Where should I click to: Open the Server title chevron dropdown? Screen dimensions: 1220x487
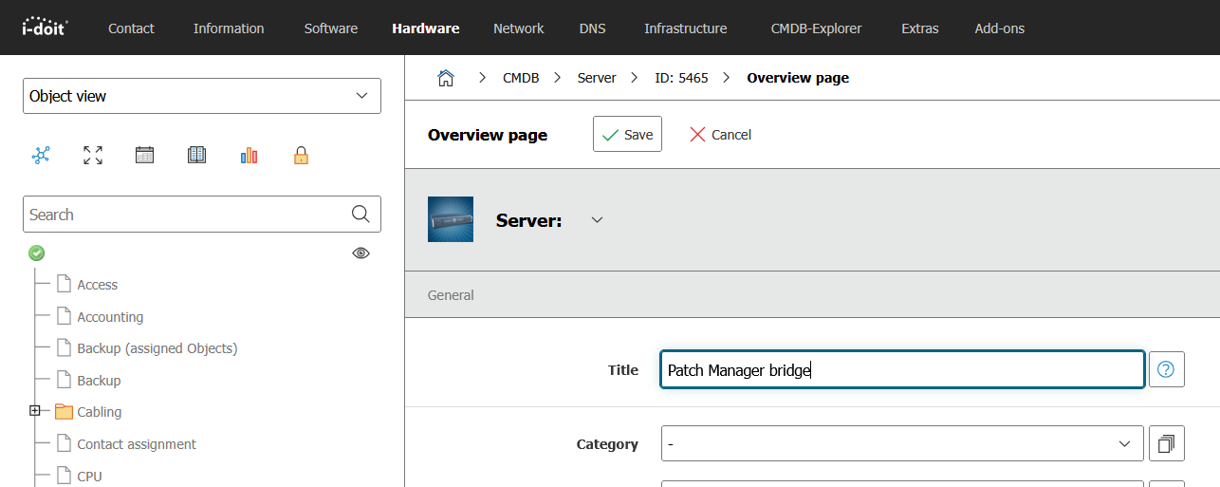[x=597, y=219]
